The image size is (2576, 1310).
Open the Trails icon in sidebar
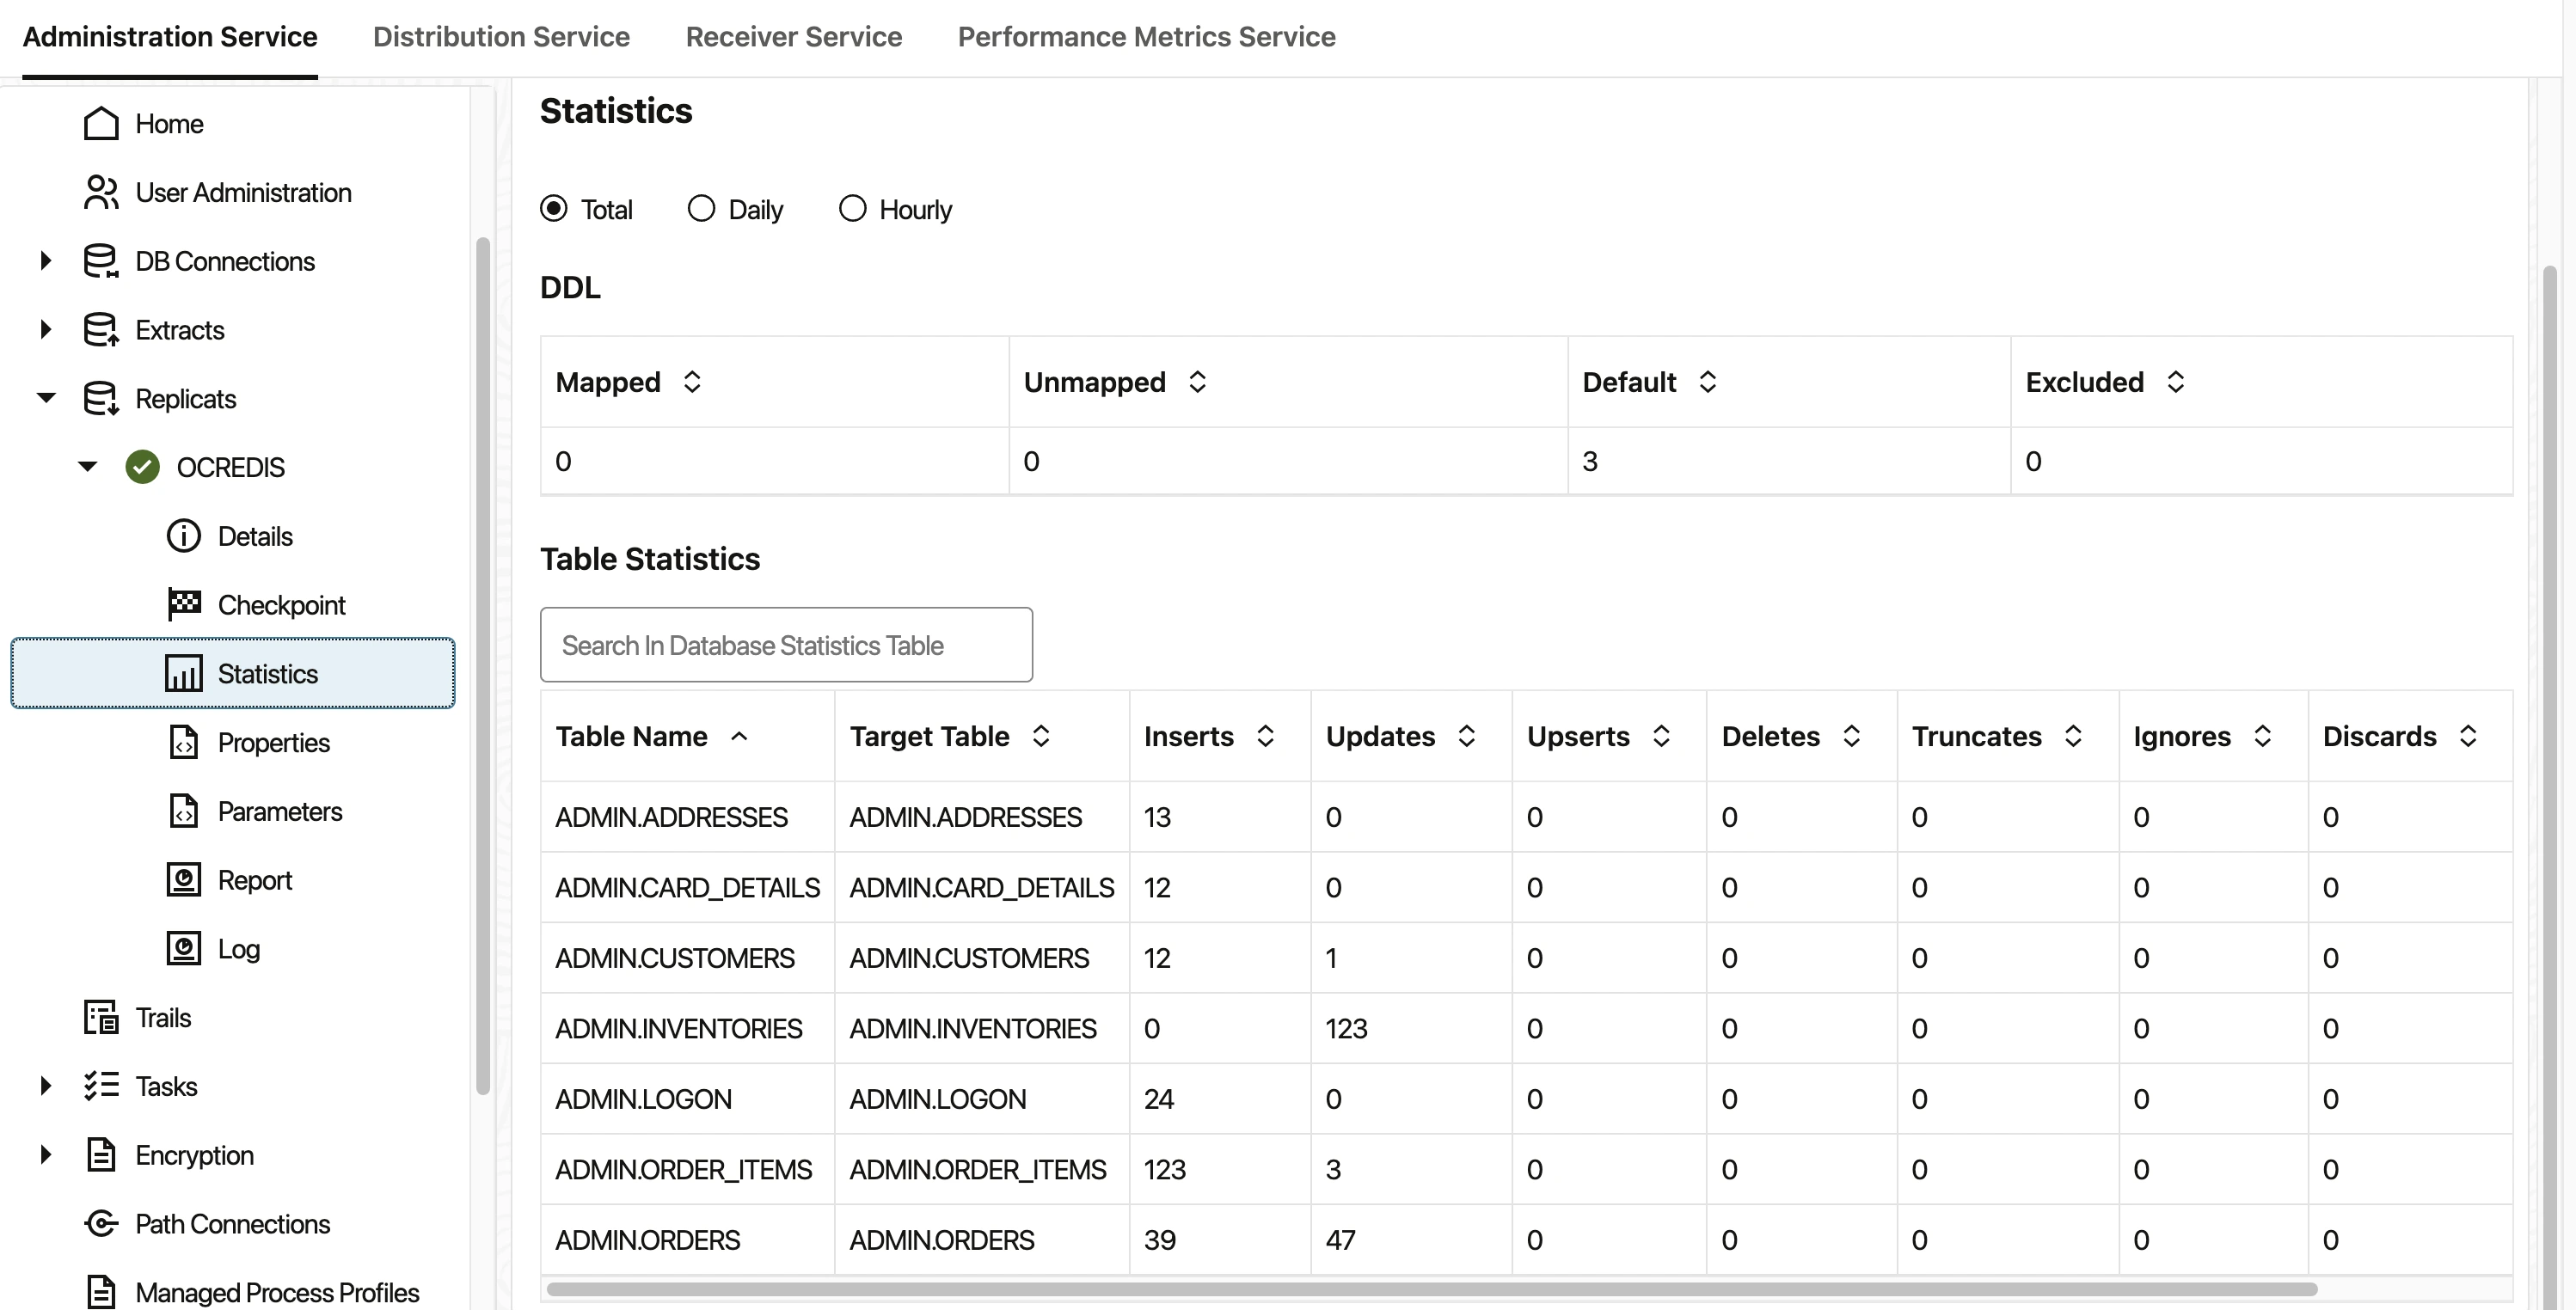101,1018
